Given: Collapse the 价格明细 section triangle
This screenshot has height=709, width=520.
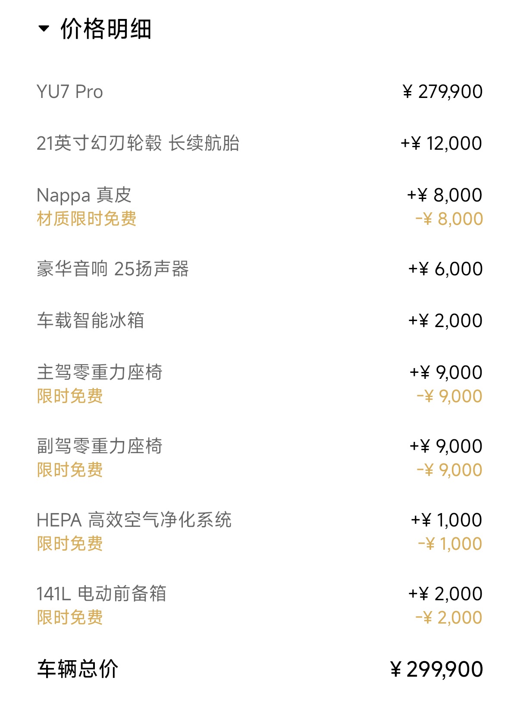Looking at the screenshot, I should pyautogui.click(x=44, y=29).
